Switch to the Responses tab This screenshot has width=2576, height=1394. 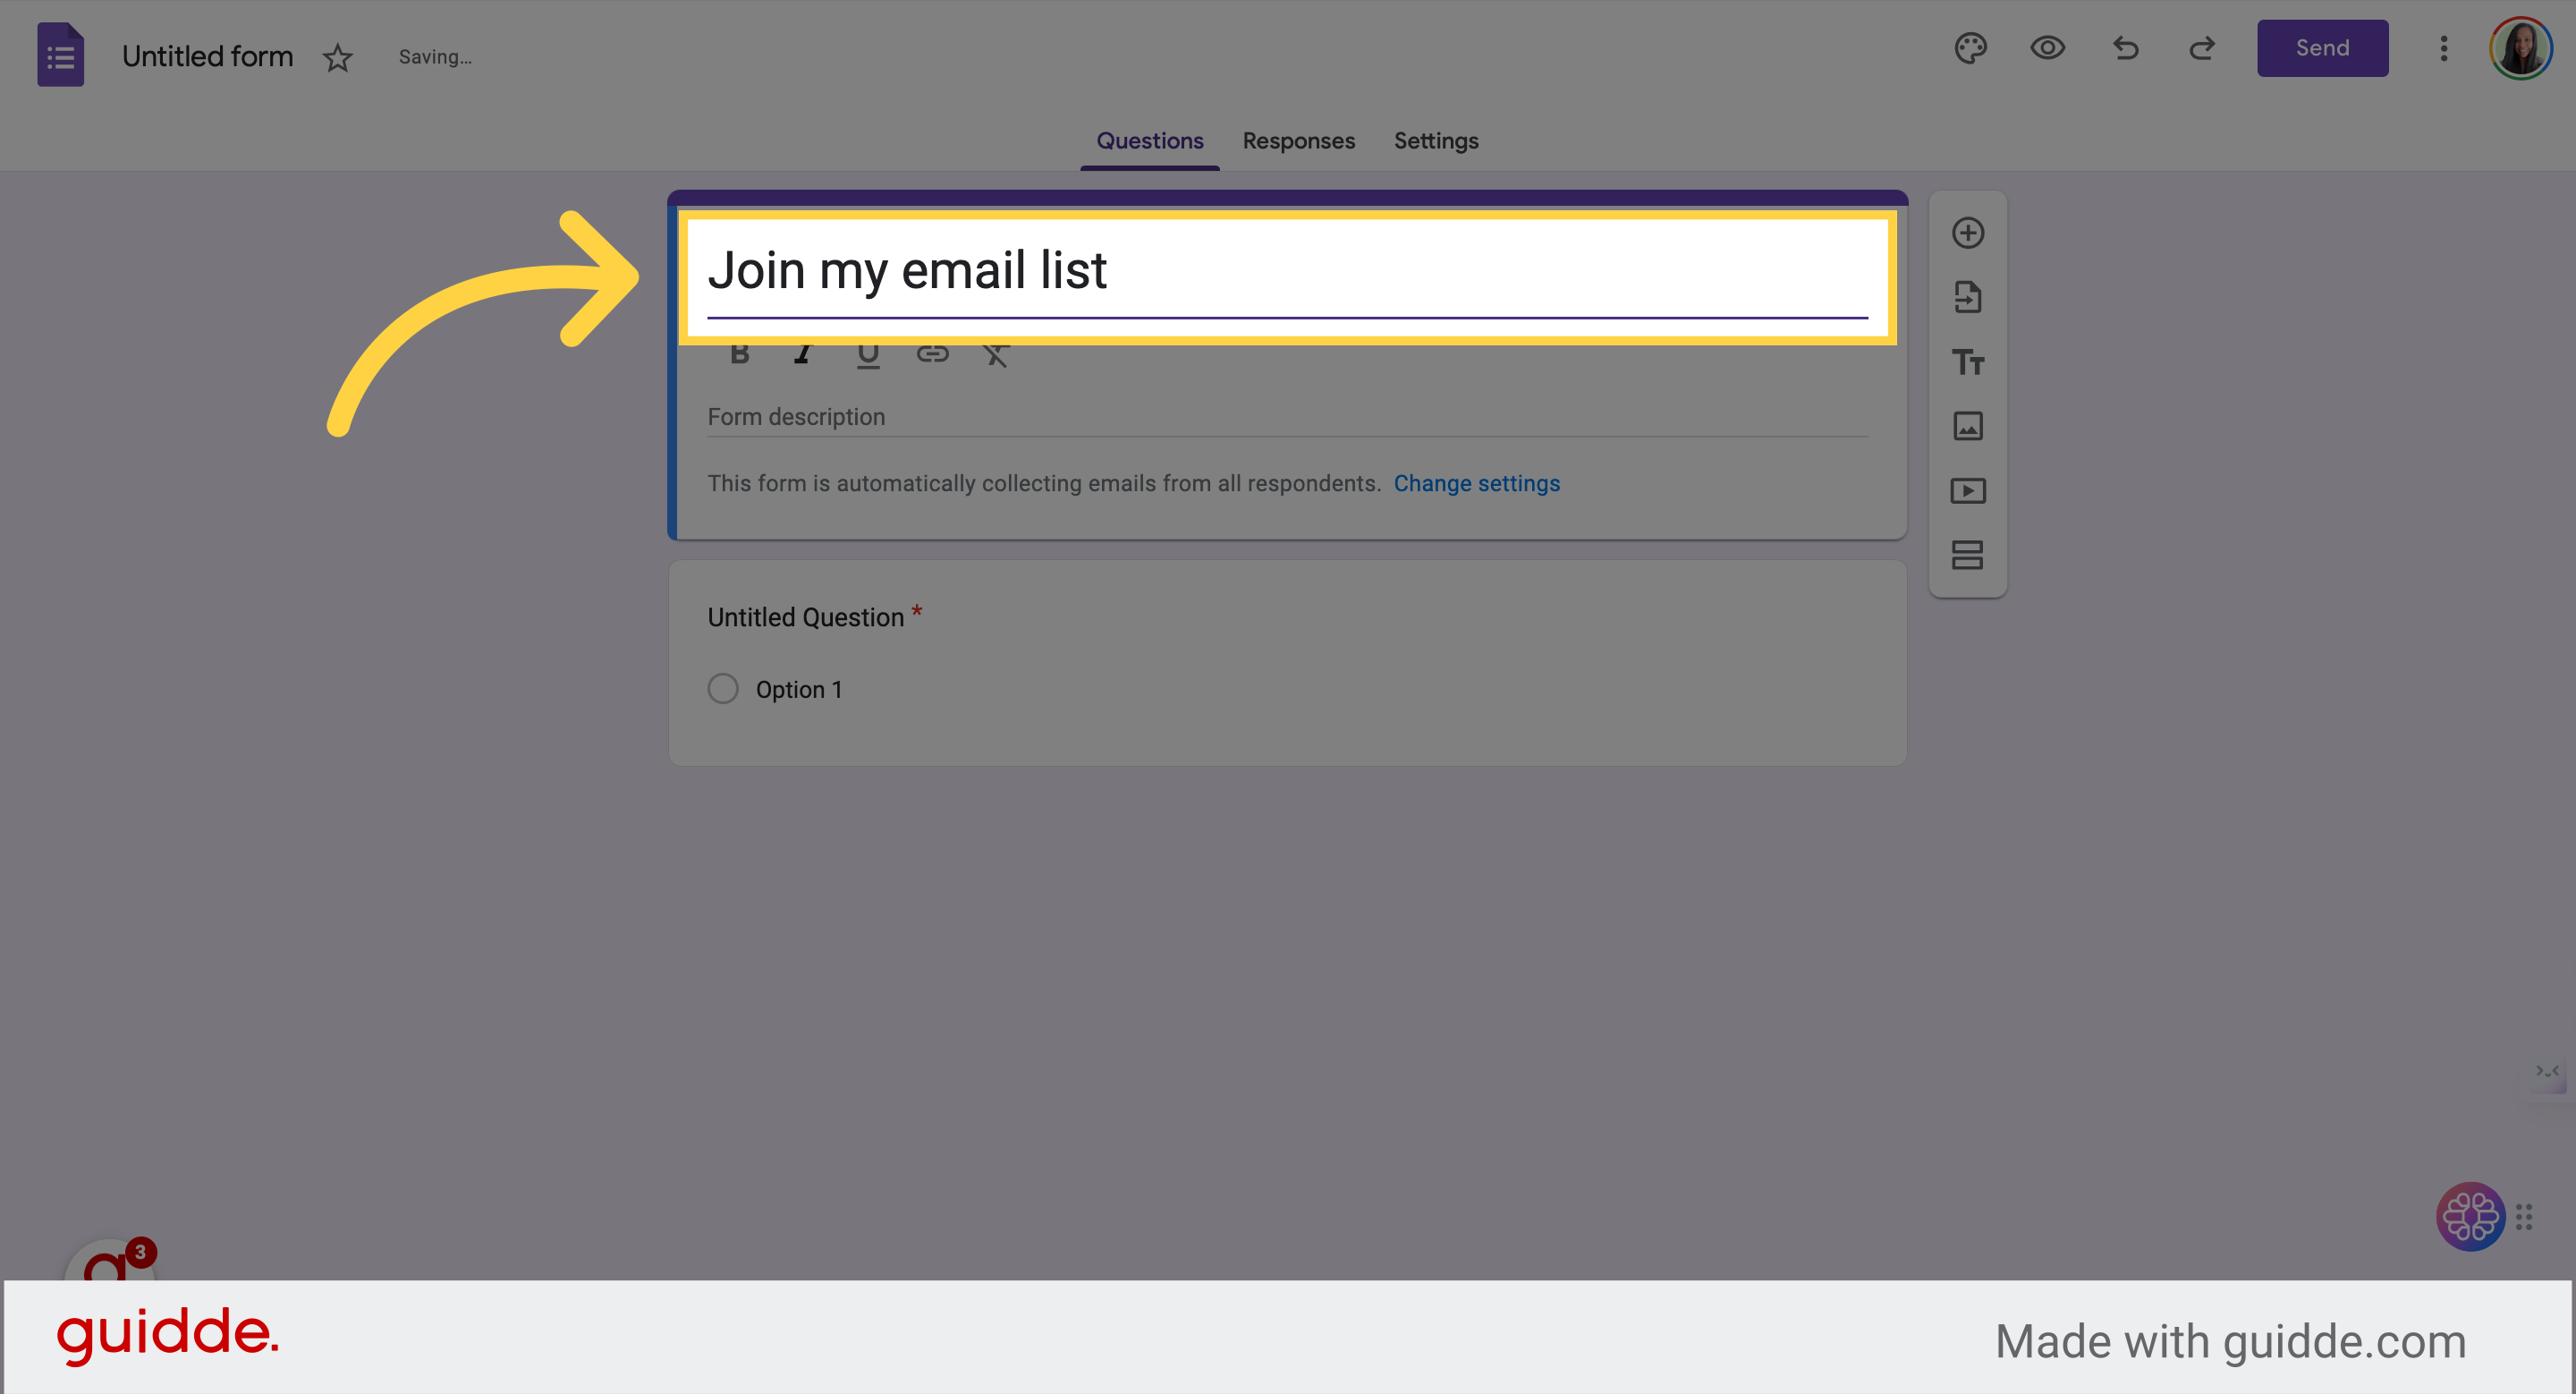pyautogui.click(x=1298, y=141)
